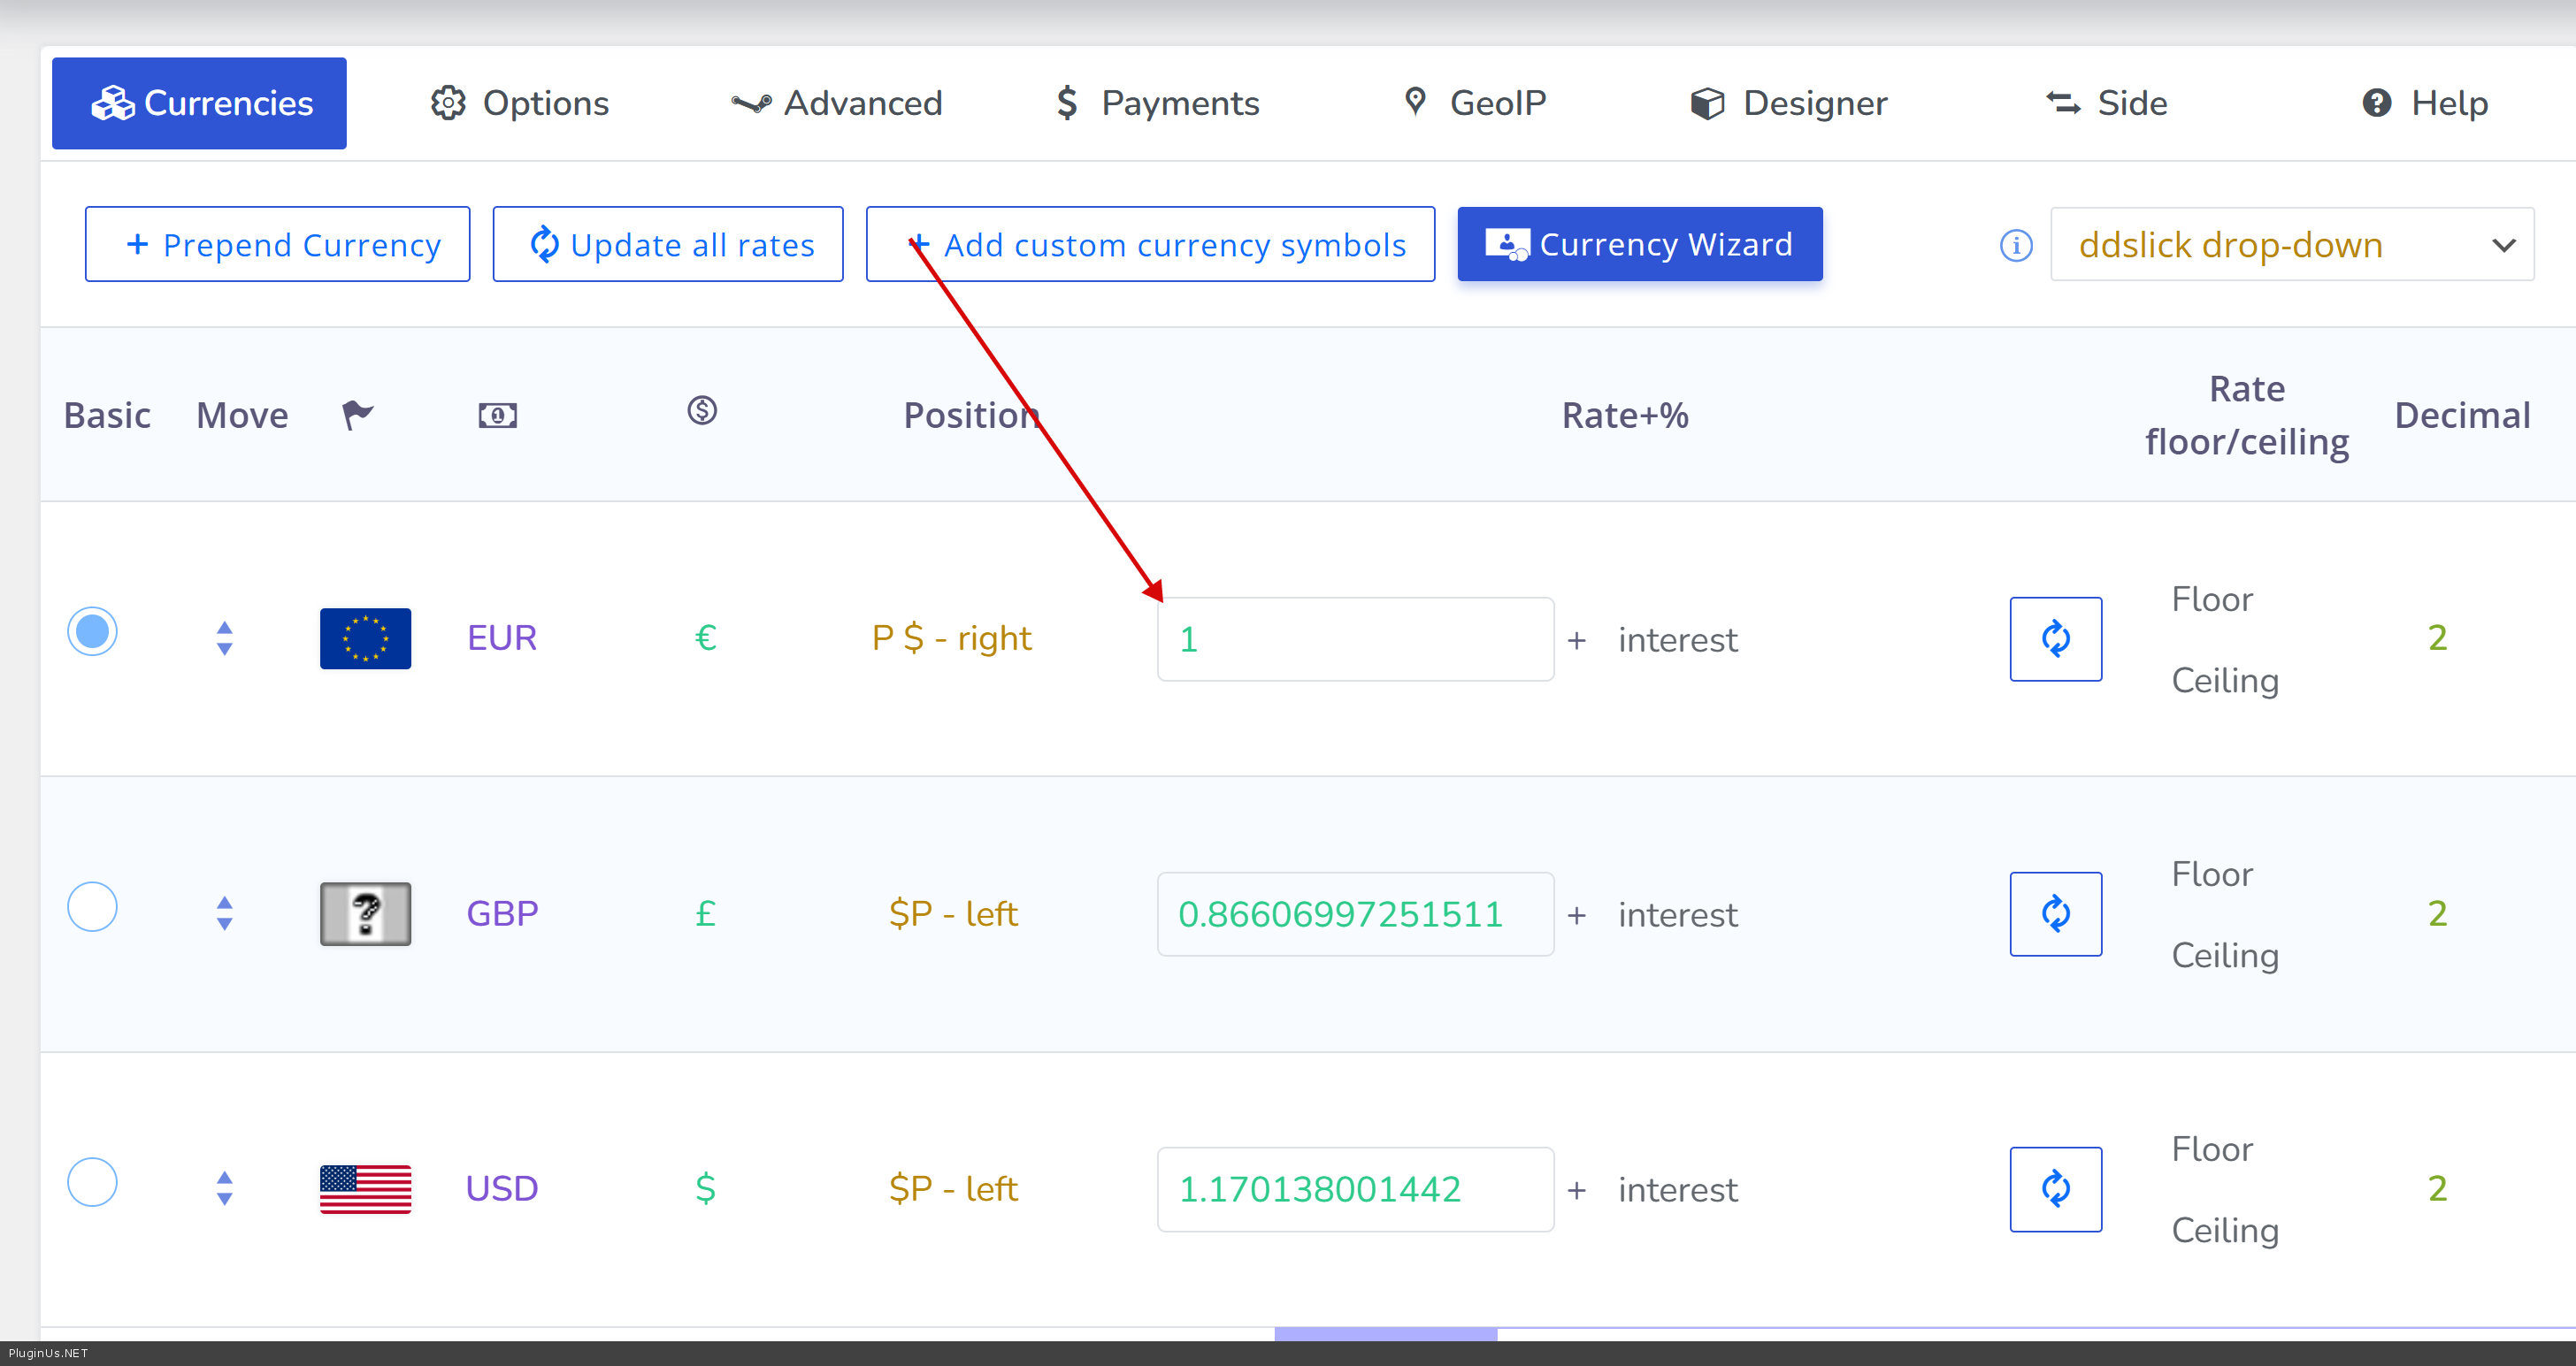Change EUR position P $ - right
2576x1366 pixels.
tap(951, 638)
